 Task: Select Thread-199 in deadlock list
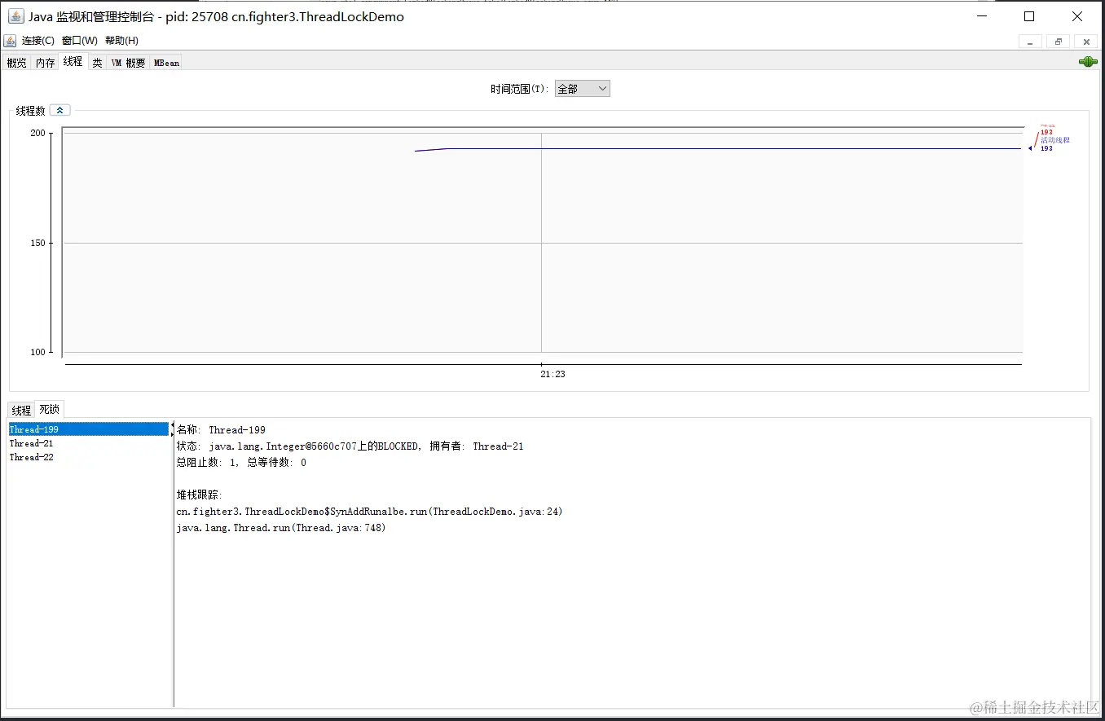(x=88, y=429)
